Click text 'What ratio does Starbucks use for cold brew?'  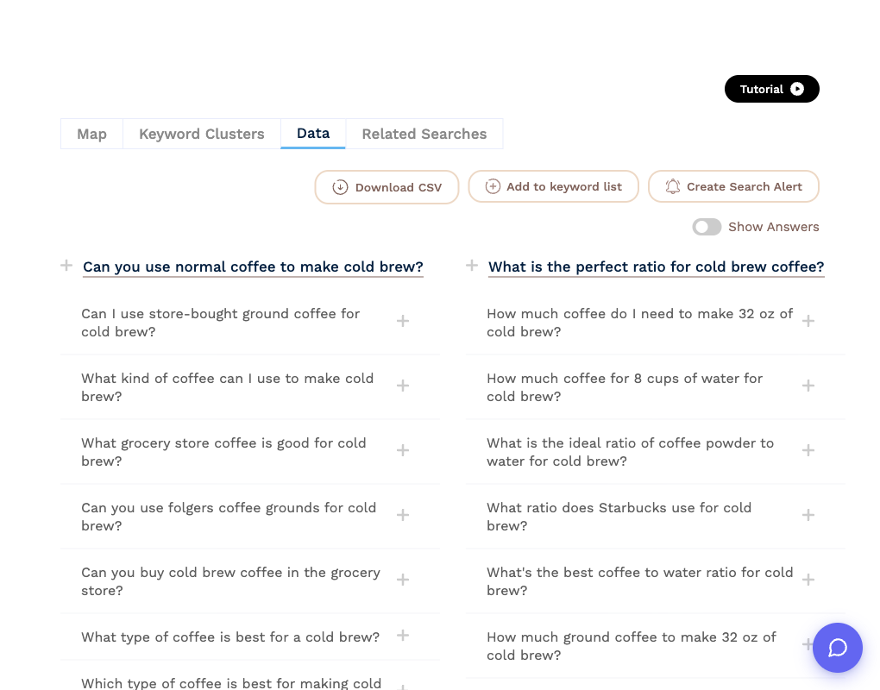click(619, 517)
